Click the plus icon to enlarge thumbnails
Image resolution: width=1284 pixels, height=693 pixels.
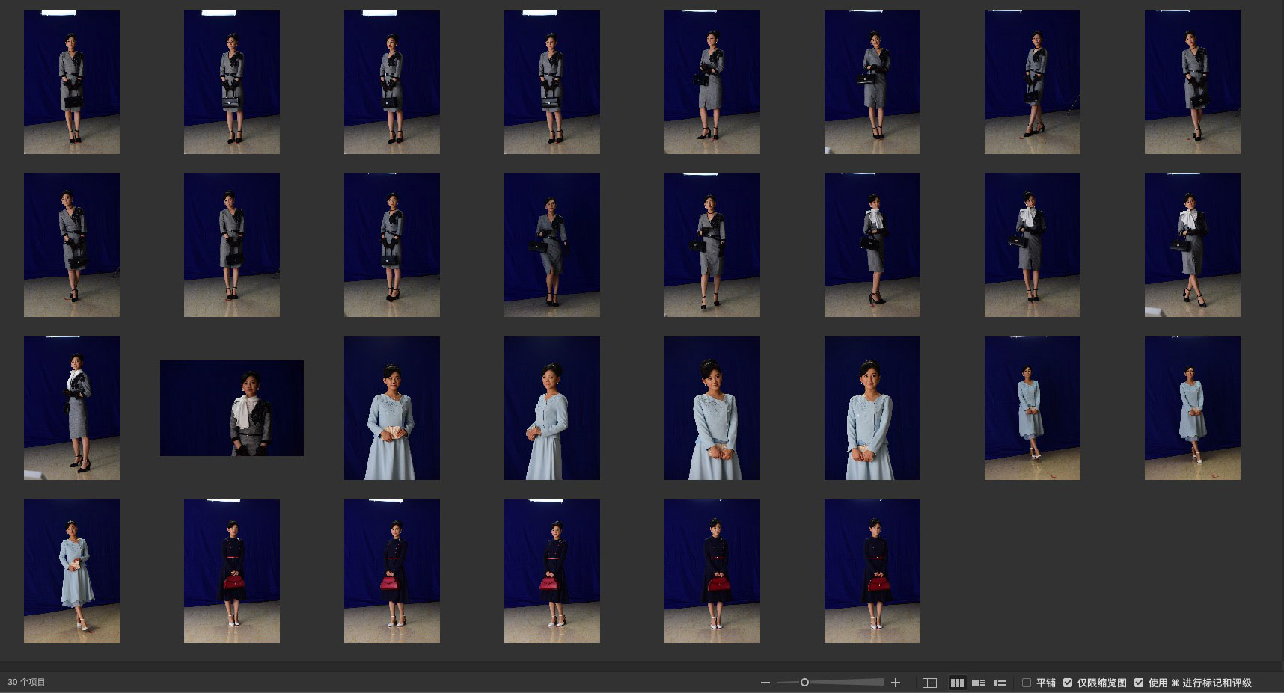click(896, 683)
